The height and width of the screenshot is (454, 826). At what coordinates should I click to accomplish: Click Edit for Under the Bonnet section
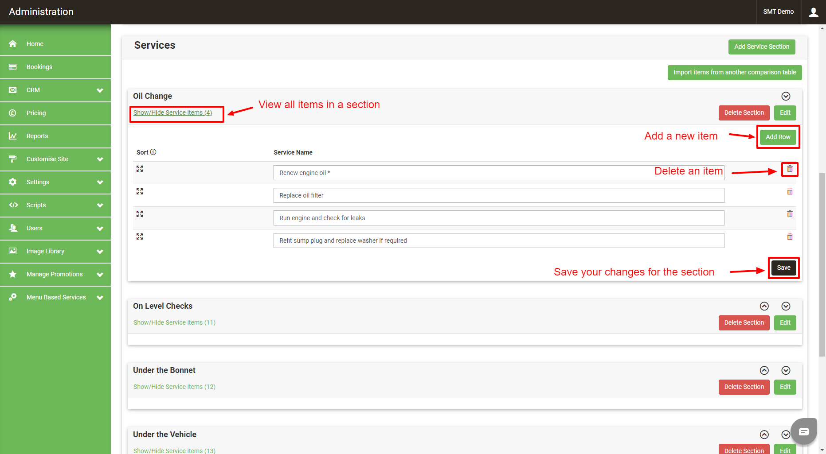[785, 387]
